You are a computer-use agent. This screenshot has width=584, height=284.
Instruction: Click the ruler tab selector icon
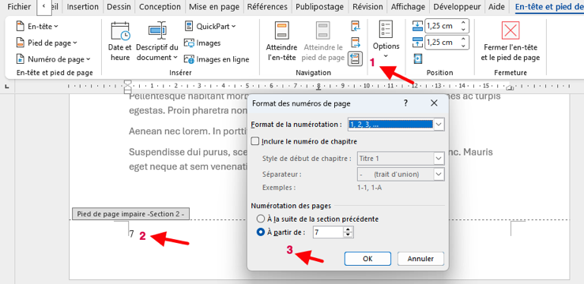point(7,87)
